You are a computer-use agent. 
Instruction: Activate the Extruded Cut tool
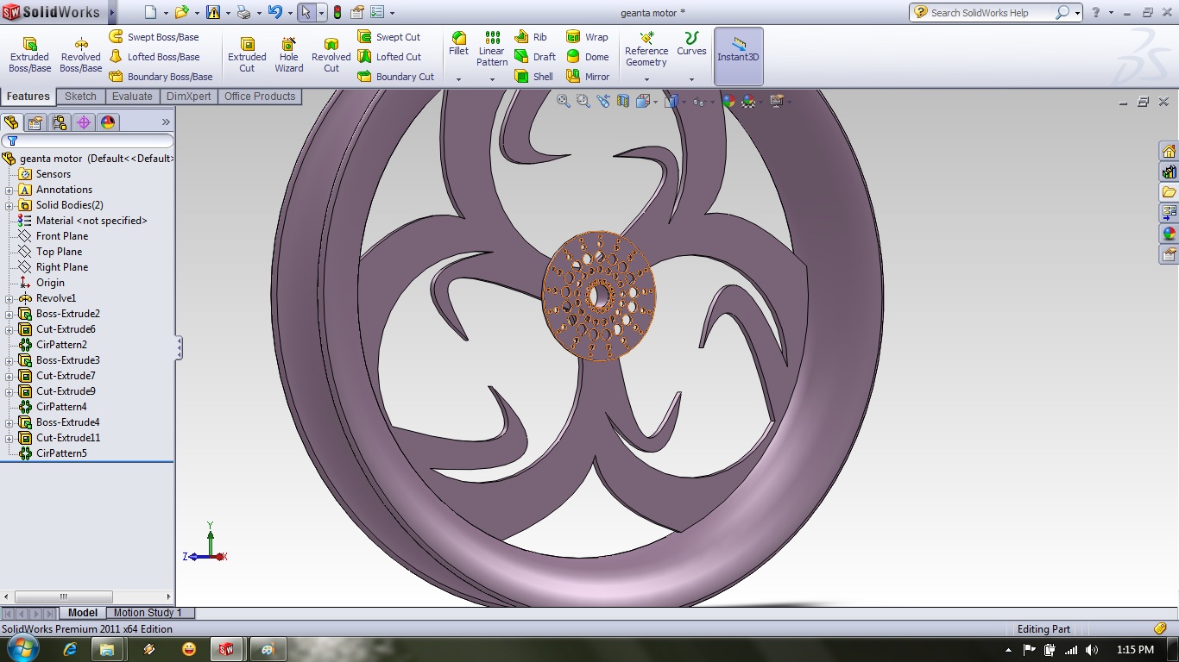point(247,55)
